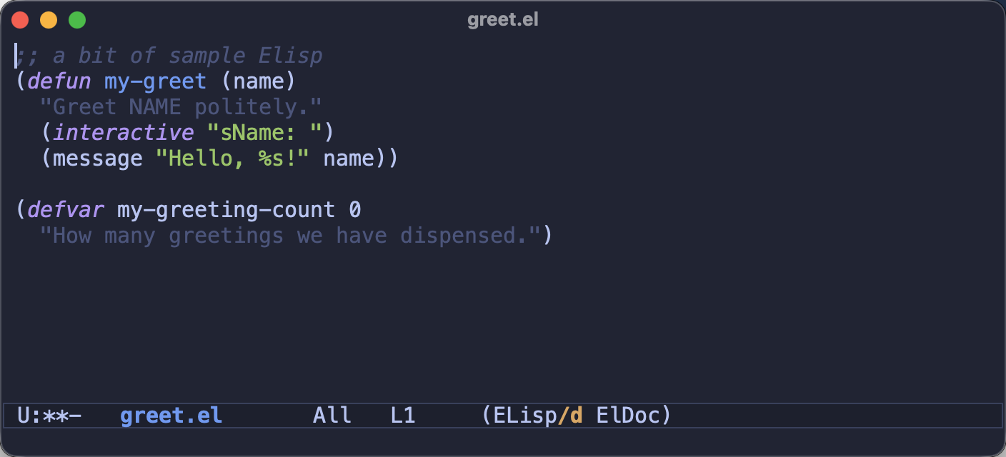Screen dimensions: 1006x457
Task: Click the "Greet NAME politely." docstring
Action: tap(181, 107)
